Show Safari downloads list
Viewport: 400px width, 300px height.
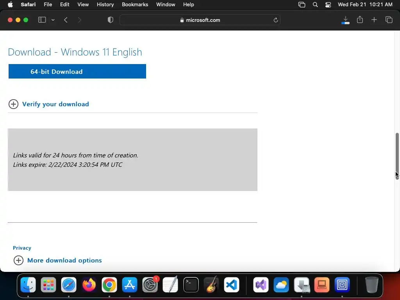point(345,20)
